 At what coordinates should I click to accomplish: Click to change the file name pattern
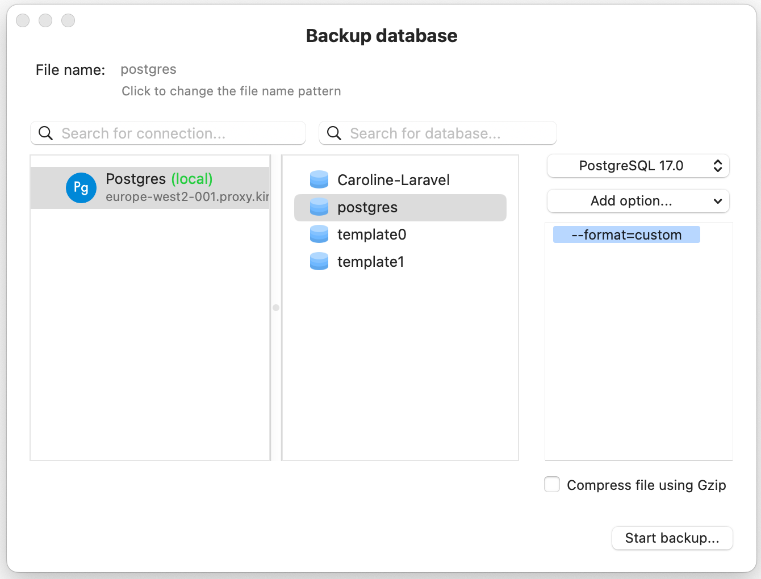[231, 91]
